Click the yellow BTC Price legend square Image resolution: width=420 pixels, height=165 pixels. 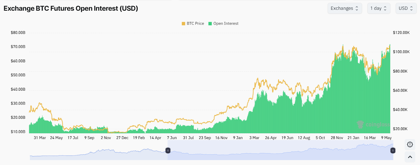[x=183, y=24]
